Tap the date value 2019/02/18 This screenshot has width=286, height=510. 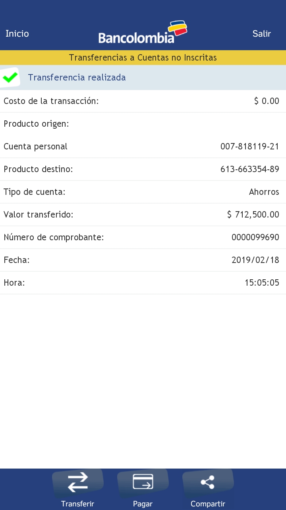point(255,260)
